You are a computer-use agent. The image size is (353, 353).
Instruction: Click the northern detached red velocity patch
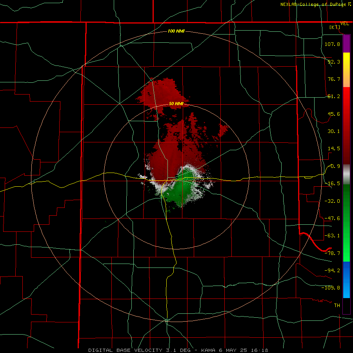tap(163, 95)
